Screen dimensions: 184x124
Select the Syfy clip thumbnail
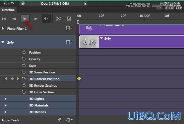89,42
